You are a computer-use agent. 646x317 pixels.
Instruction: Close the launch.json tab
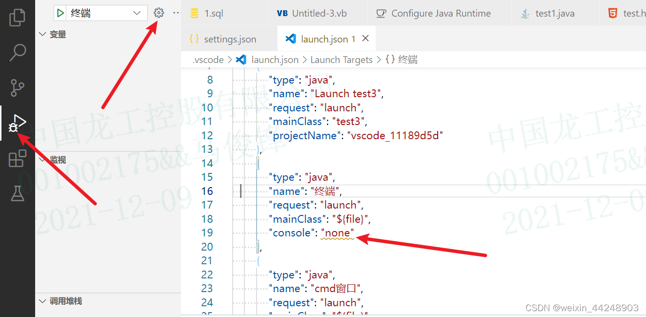point(365,39)
